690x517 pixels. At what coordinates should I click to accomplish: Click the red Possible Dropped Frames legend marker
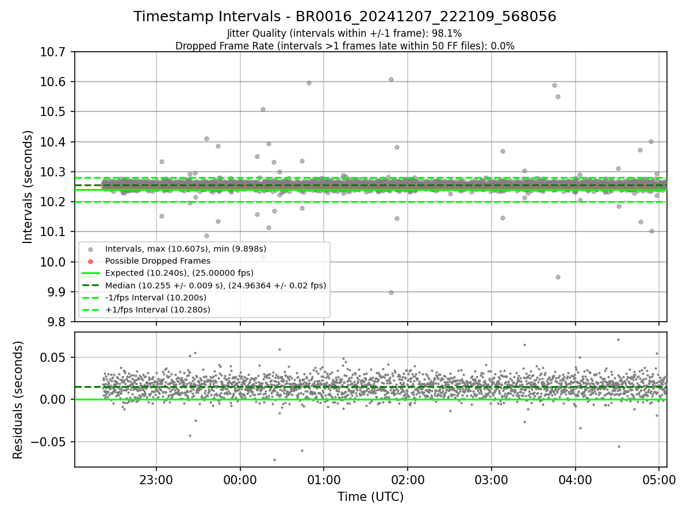tap(90, 261)
